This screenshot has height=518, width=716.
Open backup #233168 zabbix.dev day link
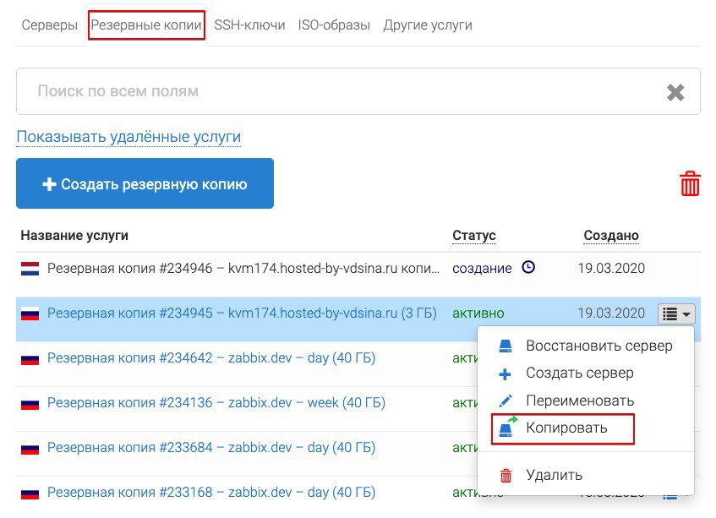[211, 493]
